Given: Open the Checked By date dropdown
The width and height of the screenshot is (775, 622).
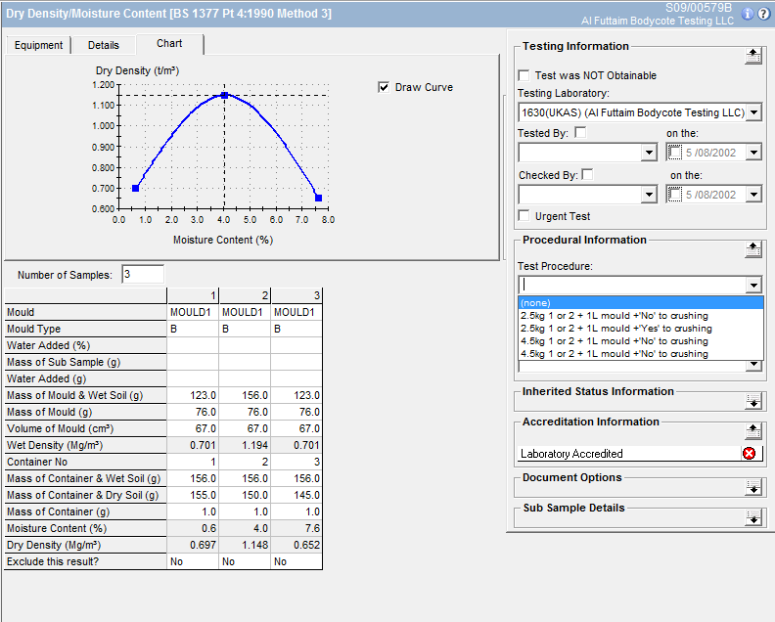Looking at the screenshot, I should (752, 195).
